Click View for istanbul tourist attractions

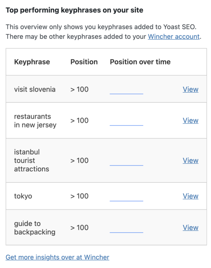pyautogui.click(x=190, y=161)
